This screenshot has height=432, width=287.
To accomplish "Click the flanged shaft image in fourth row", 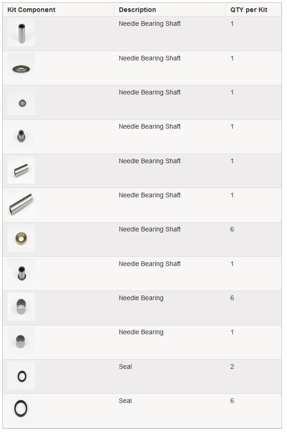I will click(21, 135).
